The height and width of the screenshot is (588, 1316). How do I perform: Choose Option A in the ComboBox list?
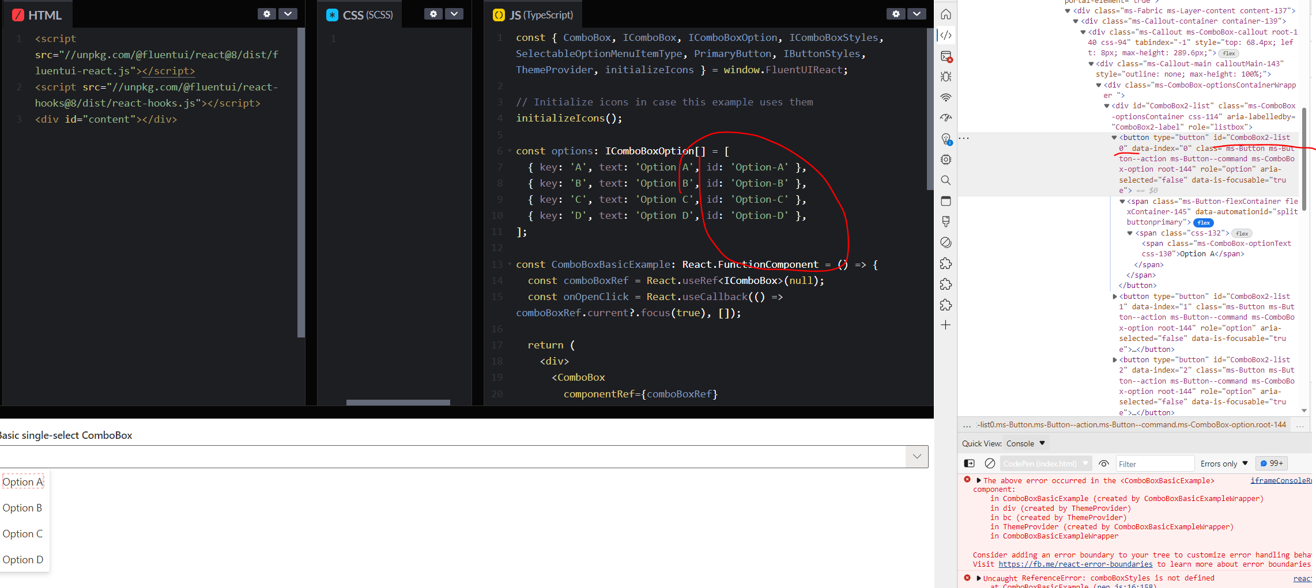(23, 482)
